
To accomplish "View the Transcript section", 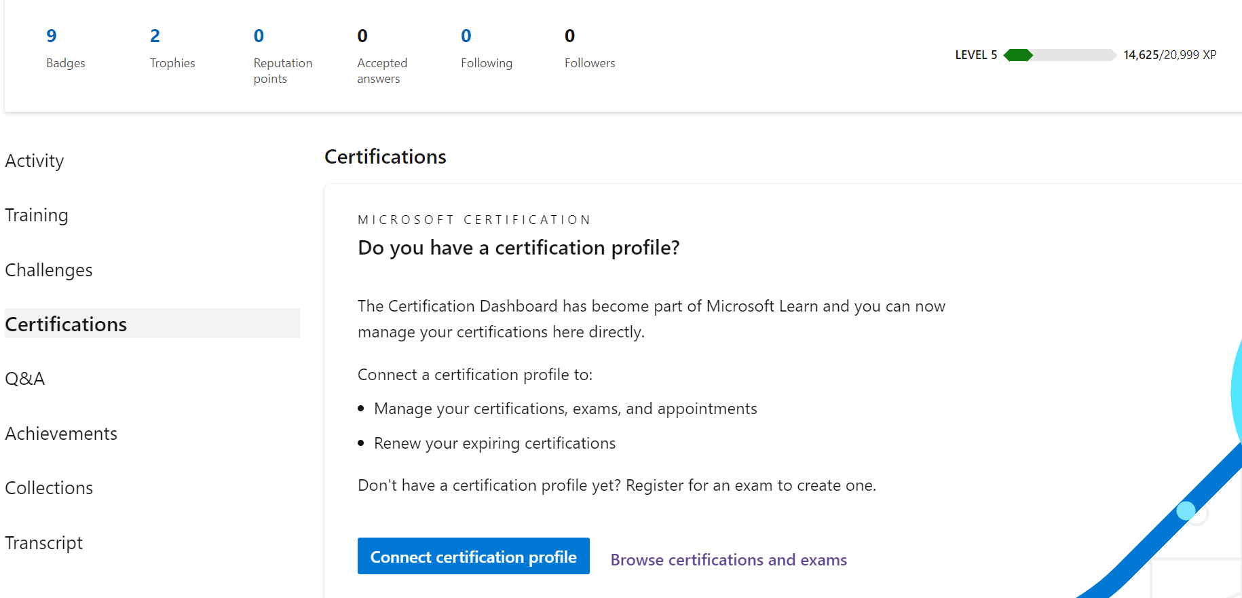I will click(44, 543).
